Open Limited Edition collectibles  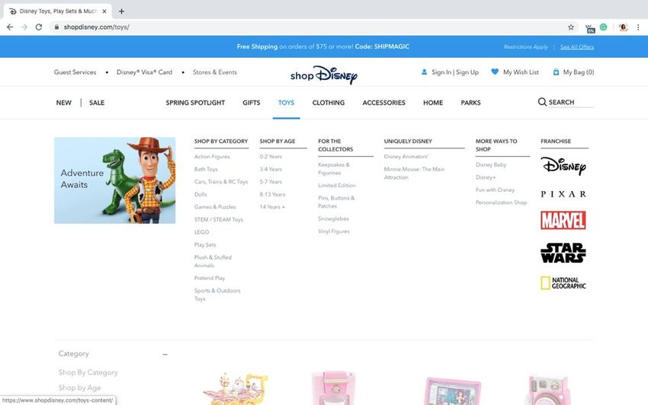[x=337, y=185]
